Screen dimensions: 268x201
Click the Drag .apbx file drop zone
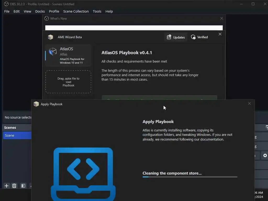[68, 82]
